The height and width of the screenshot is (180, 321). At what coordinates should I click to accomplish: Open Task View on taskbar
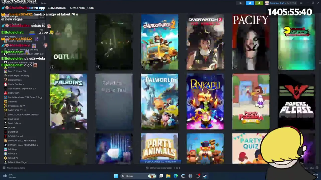[161, 176]
